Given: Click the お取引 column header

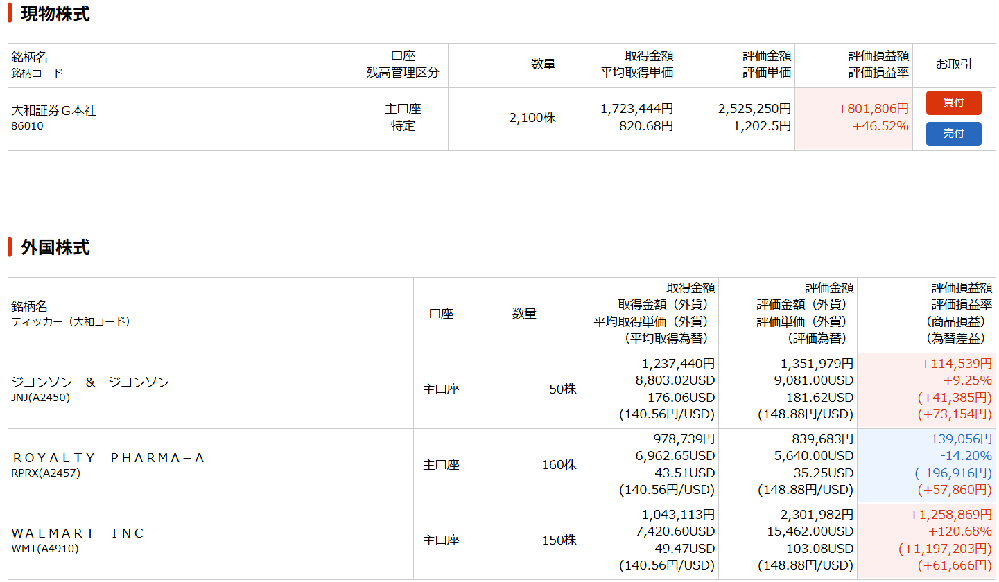Looking at the screenshot, I should (953, 64).
